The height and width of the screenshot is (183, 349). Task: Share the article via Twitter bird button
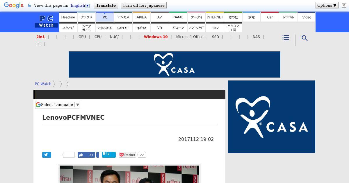coord(47,155)
